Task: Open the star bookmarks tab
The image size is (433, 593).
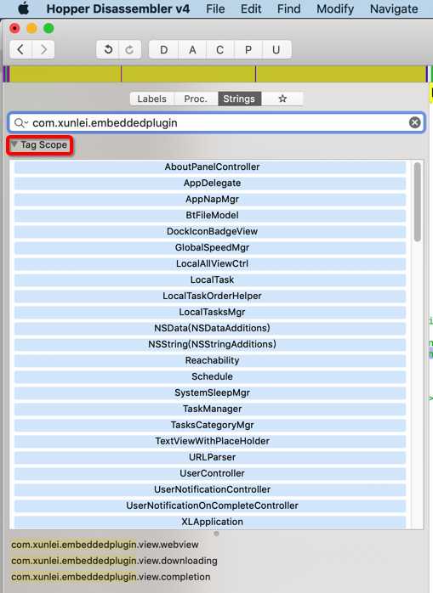Action: pos(282,99)
